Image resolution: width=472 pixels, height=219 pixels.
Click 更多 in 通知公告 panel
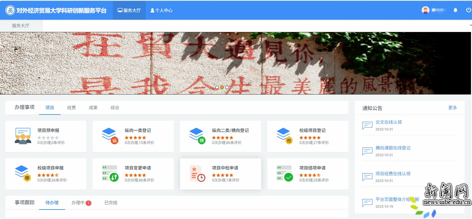[452, 108]
